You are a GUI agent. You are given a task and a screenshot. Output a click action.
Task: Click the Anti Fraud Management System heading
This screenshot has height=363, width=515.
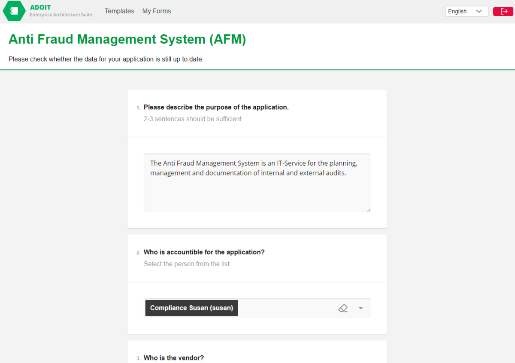127,39
